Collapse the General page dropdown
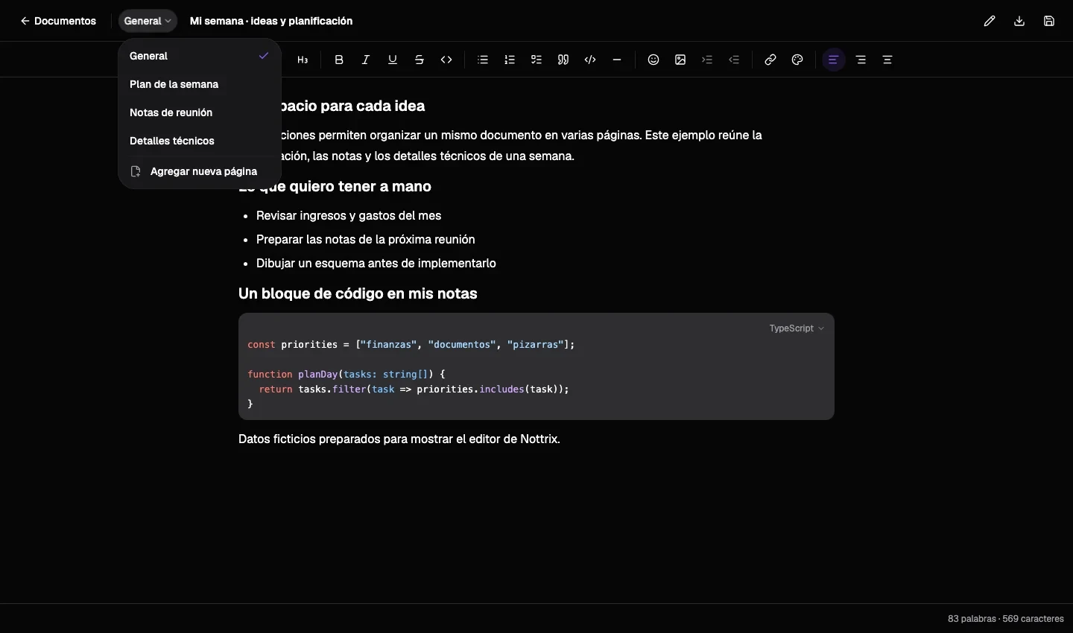 (148, 21)
